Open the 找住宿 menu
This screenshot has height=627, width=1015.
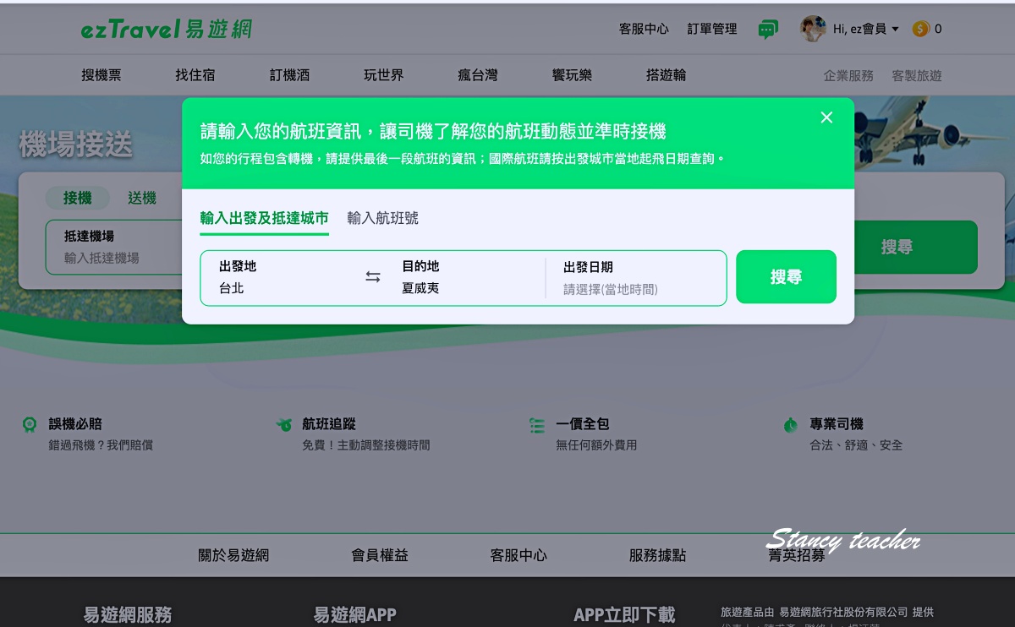pos(195,75)
